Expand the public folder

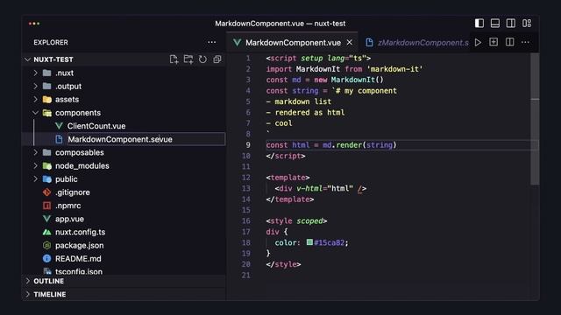(x=36, y=178)
